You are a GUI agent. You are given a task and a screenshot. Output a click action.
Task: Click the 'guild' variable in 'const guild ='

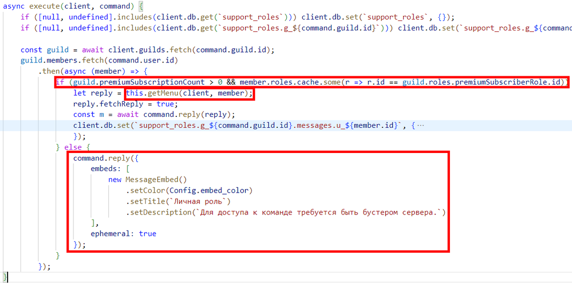pos(57,50)
